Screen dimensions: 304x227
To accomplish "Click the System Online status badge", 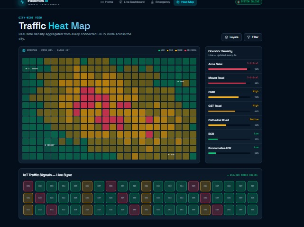I will (x=249, y=2).
